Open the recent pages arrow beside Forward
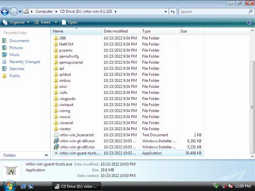Image resolution: width=255 pixels, height=191 pixels. 20,12
